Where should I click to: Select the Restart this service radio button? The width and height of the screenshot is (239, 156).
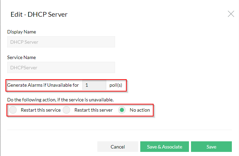tap(13, 110)
